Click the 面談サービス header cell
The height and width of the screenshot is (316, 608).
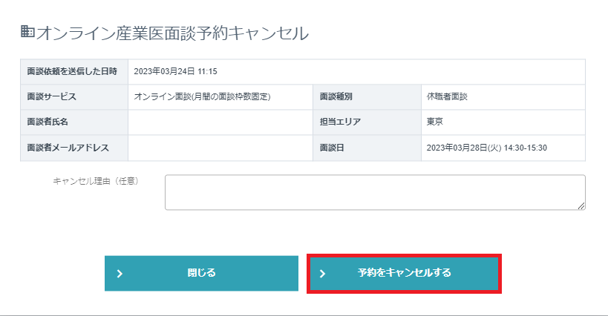(x=51, y=97)
